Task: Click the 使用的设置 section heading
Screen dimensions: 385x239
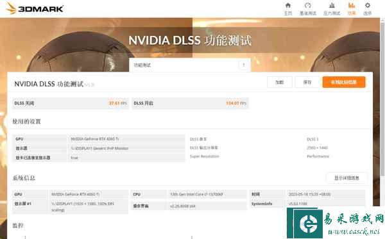Action: (x=26, y=121)
